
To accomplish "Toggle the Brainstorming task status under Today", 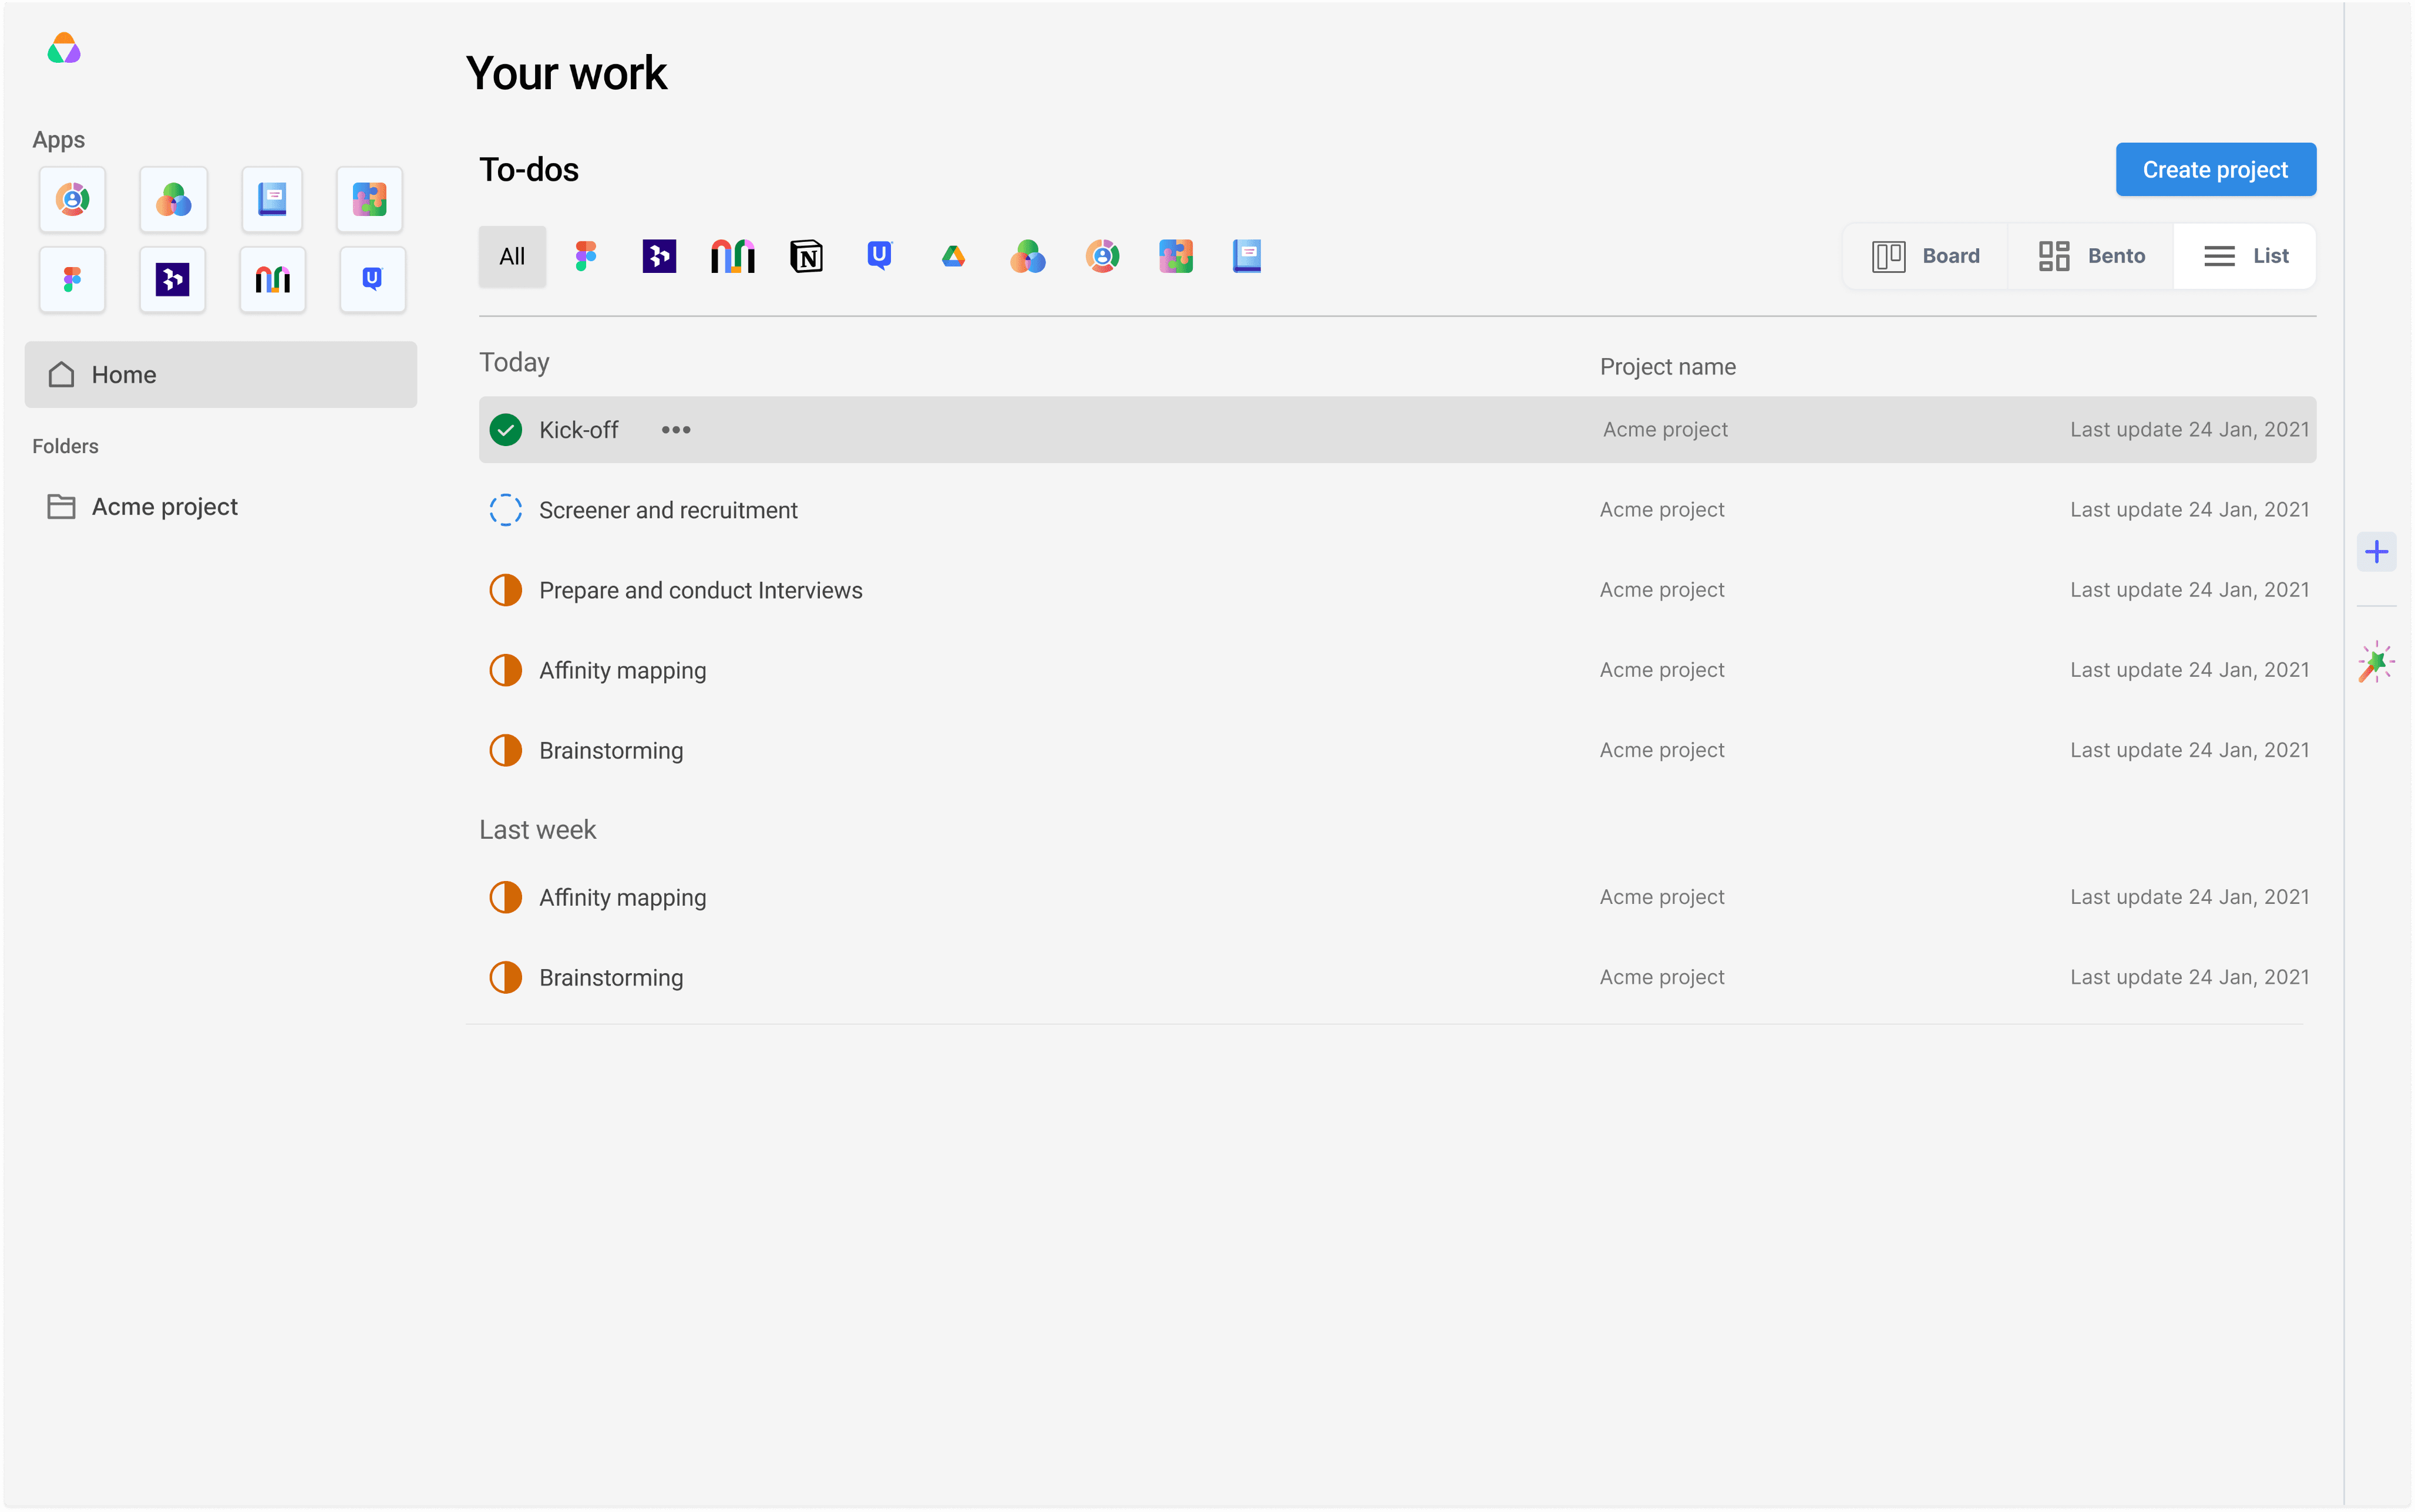I will tap(506, 749).
